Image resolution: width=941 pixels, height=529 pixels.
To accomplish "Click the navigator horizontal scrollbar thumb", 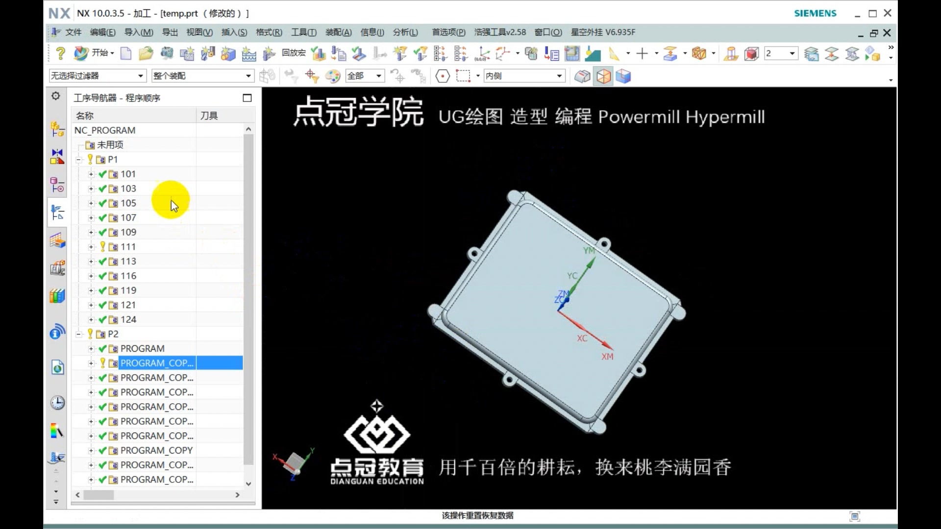I will [99, 495].
